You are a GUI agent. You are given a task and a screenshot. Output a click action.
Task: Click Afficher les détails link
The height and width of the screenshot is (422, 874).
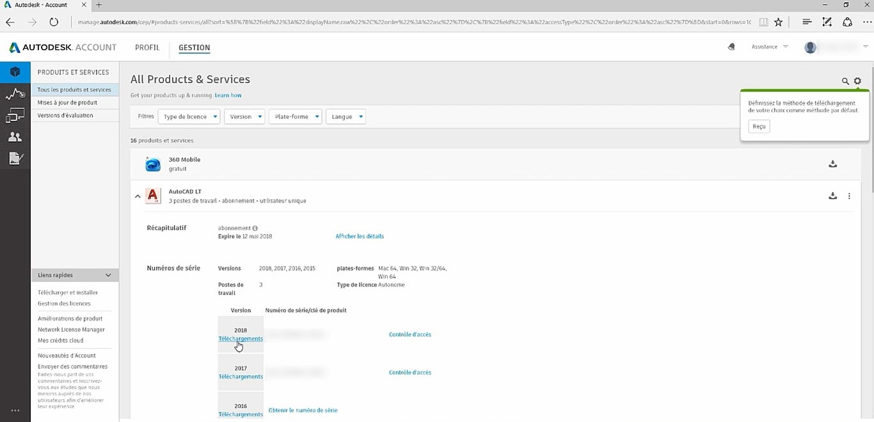pyautogui.click(x=360, y=236)
